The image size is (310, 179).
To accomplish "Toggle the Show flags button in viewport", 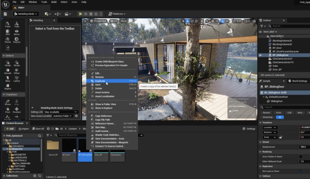I will (124, 21).
